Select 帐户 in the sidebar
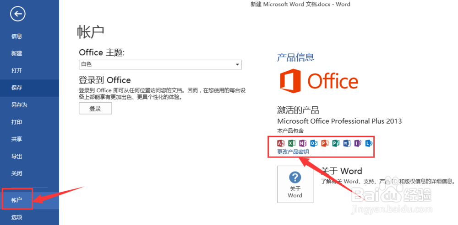Viewport: 458px width, 225px height. (x=29, y=200)
